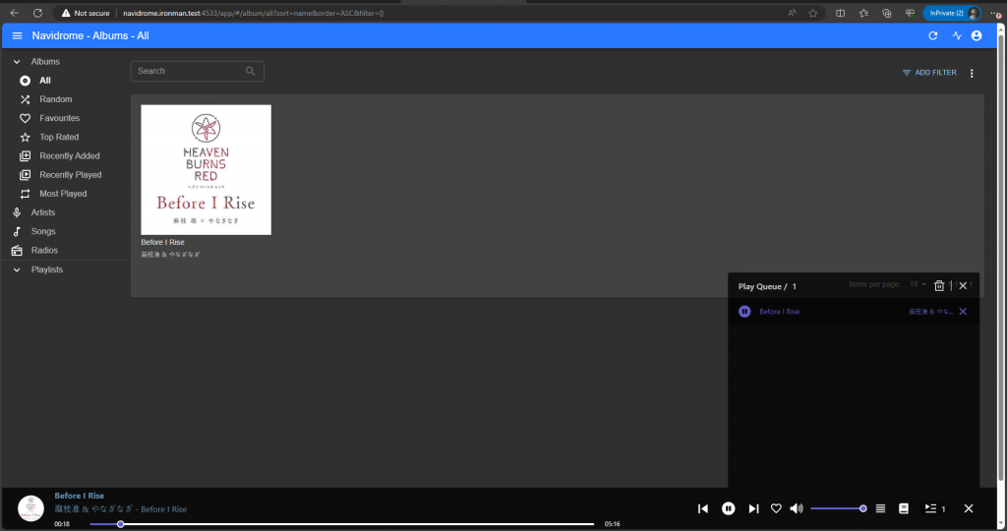Click the play order lines icon in player
This screenshot has width=1007, height=531.
(x=880, y=508)
